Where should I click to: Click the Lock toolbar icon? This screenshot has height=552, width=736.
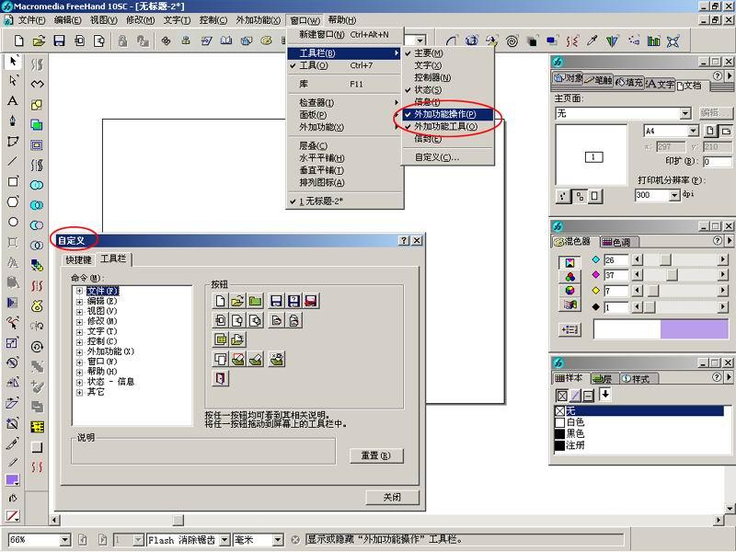click(122, 40)
